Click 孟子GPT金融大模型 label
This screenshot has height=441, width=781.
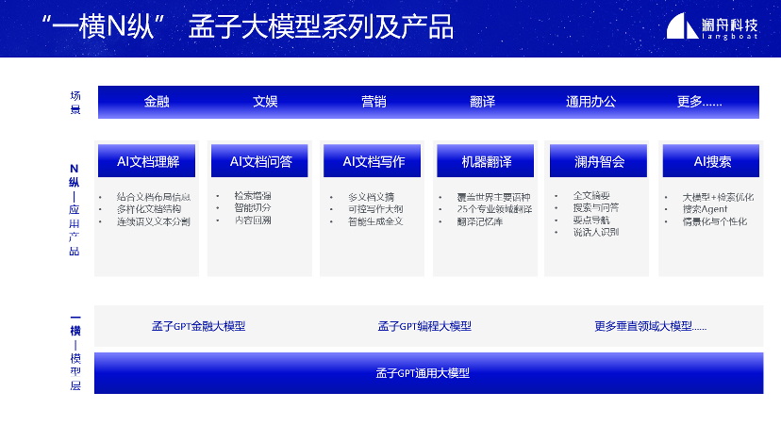click(x=198, y=326)
